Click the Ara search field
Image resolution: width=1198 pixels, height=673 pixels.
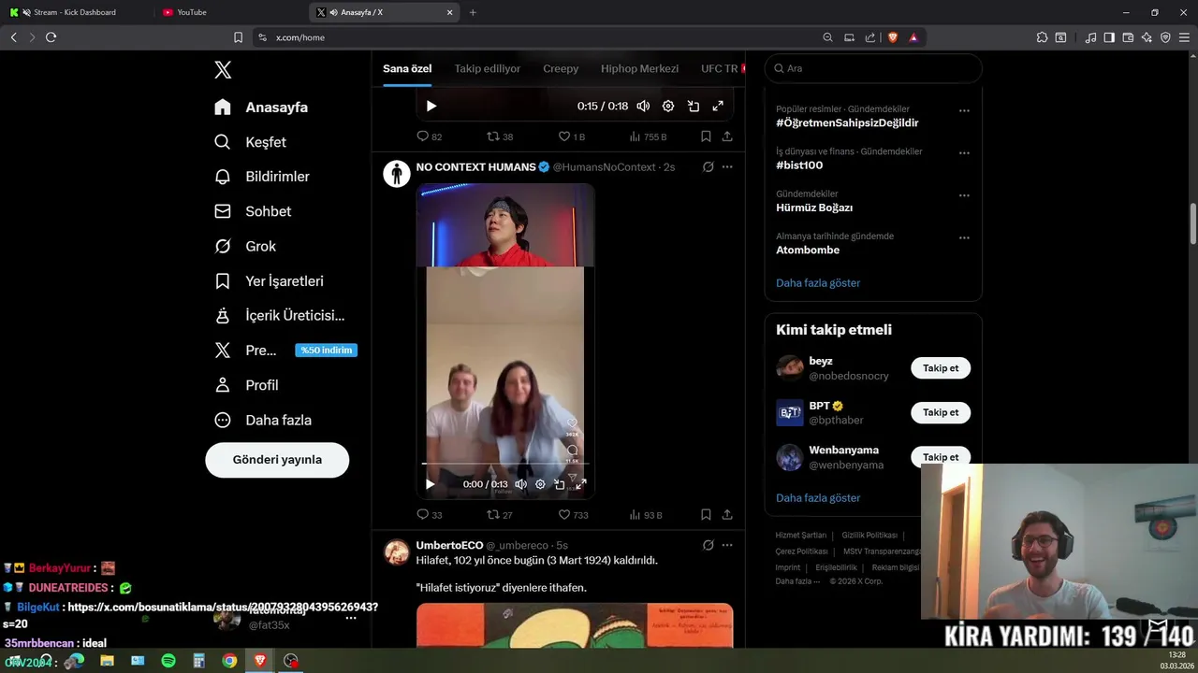coord(873,68)
